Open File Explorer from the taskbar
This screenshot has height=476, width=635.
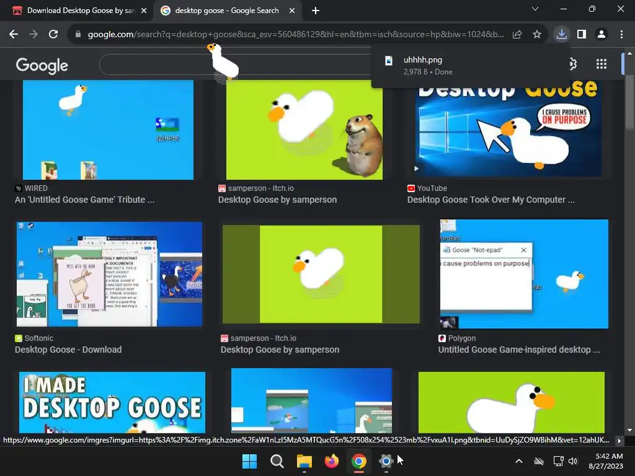click(304, 461)
